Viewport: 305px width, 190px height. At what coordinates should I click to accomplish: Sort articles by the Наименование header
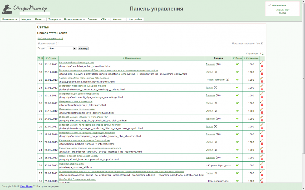click(x=133, y=58)
